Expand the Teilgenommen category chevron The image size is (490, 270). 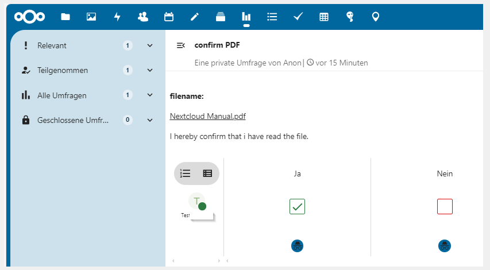[150, 71]
